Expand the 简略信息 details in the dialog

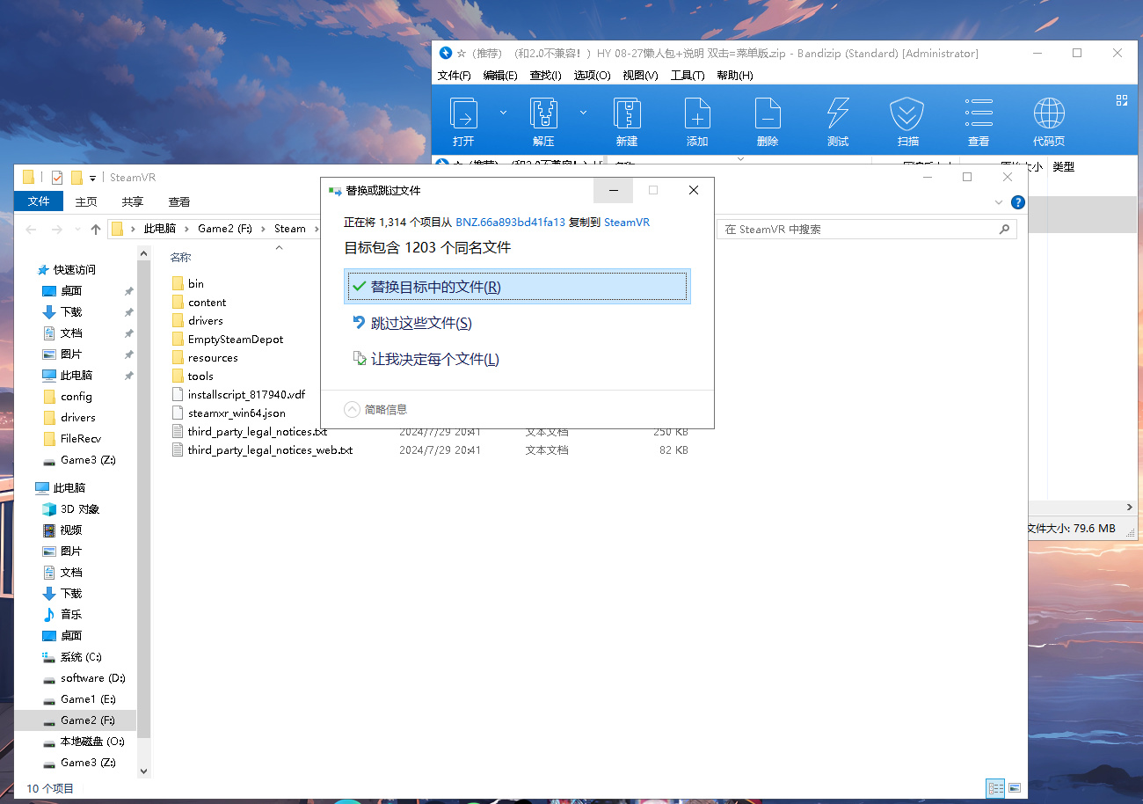tap(375, 409)
